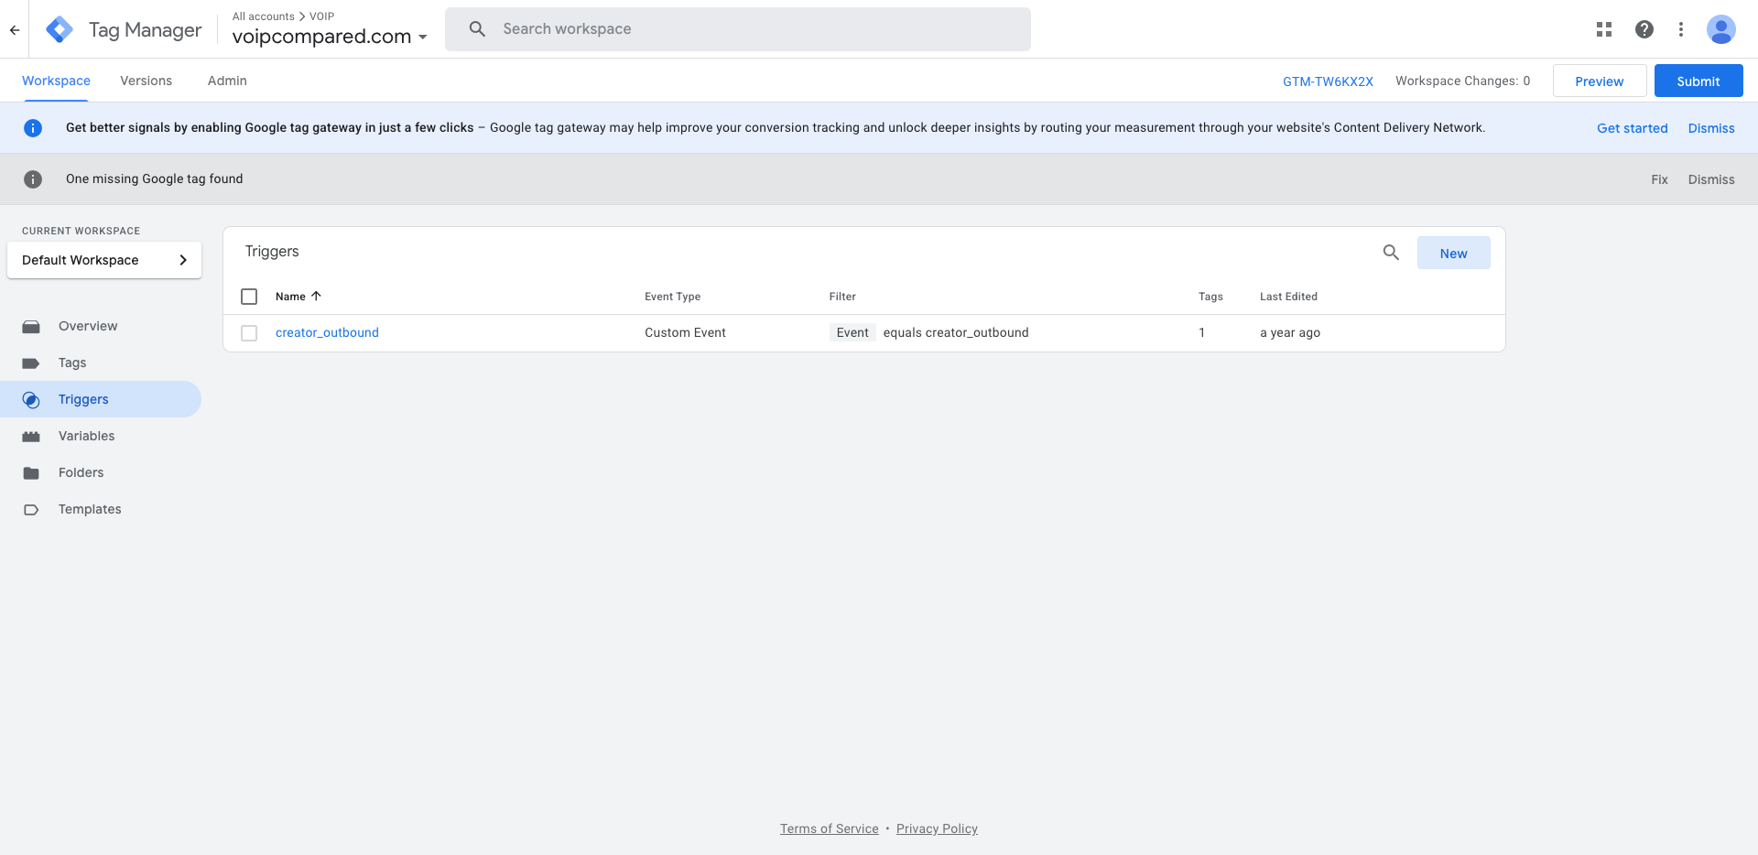Click the blue Submit button
This screenshot has height=855, width=1758.
[x=1698, y=81]
